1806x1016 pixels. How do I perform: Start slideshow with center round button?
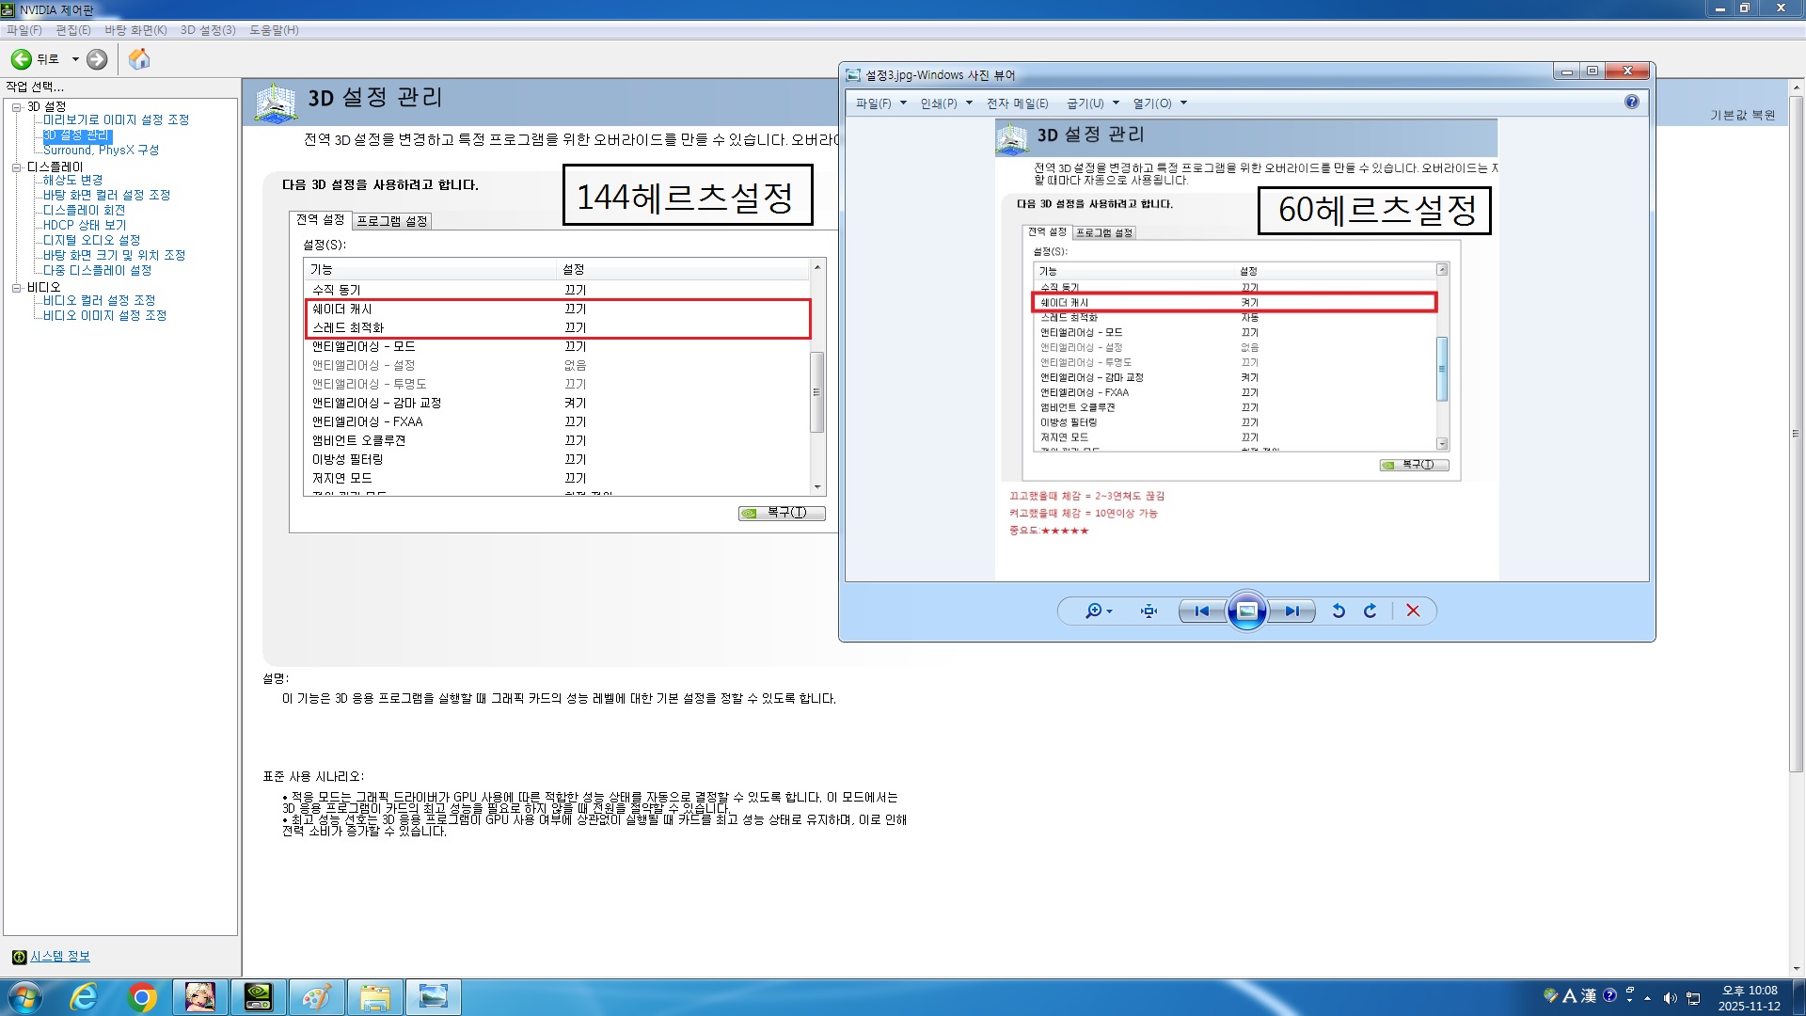(1246, 611)
